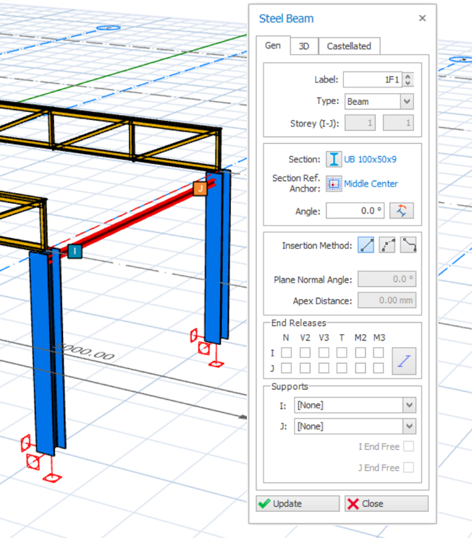Click the Angle input field
Screen dimensions: 472x538
pos(355,210)
